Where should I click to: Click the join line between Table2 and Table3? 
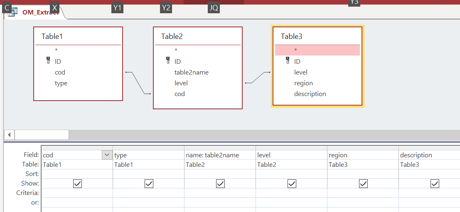click(258, 77)
